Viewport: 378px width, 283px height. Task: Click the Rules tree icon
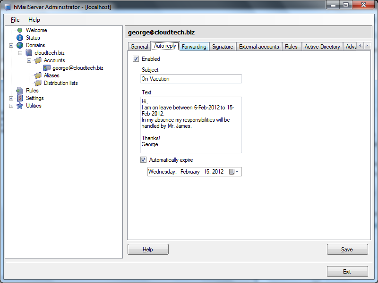(x=19, y=91)
